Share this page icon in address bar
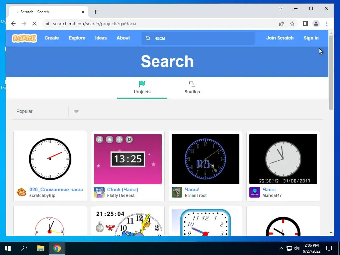340x255 pixels. (x=282, y=24)
